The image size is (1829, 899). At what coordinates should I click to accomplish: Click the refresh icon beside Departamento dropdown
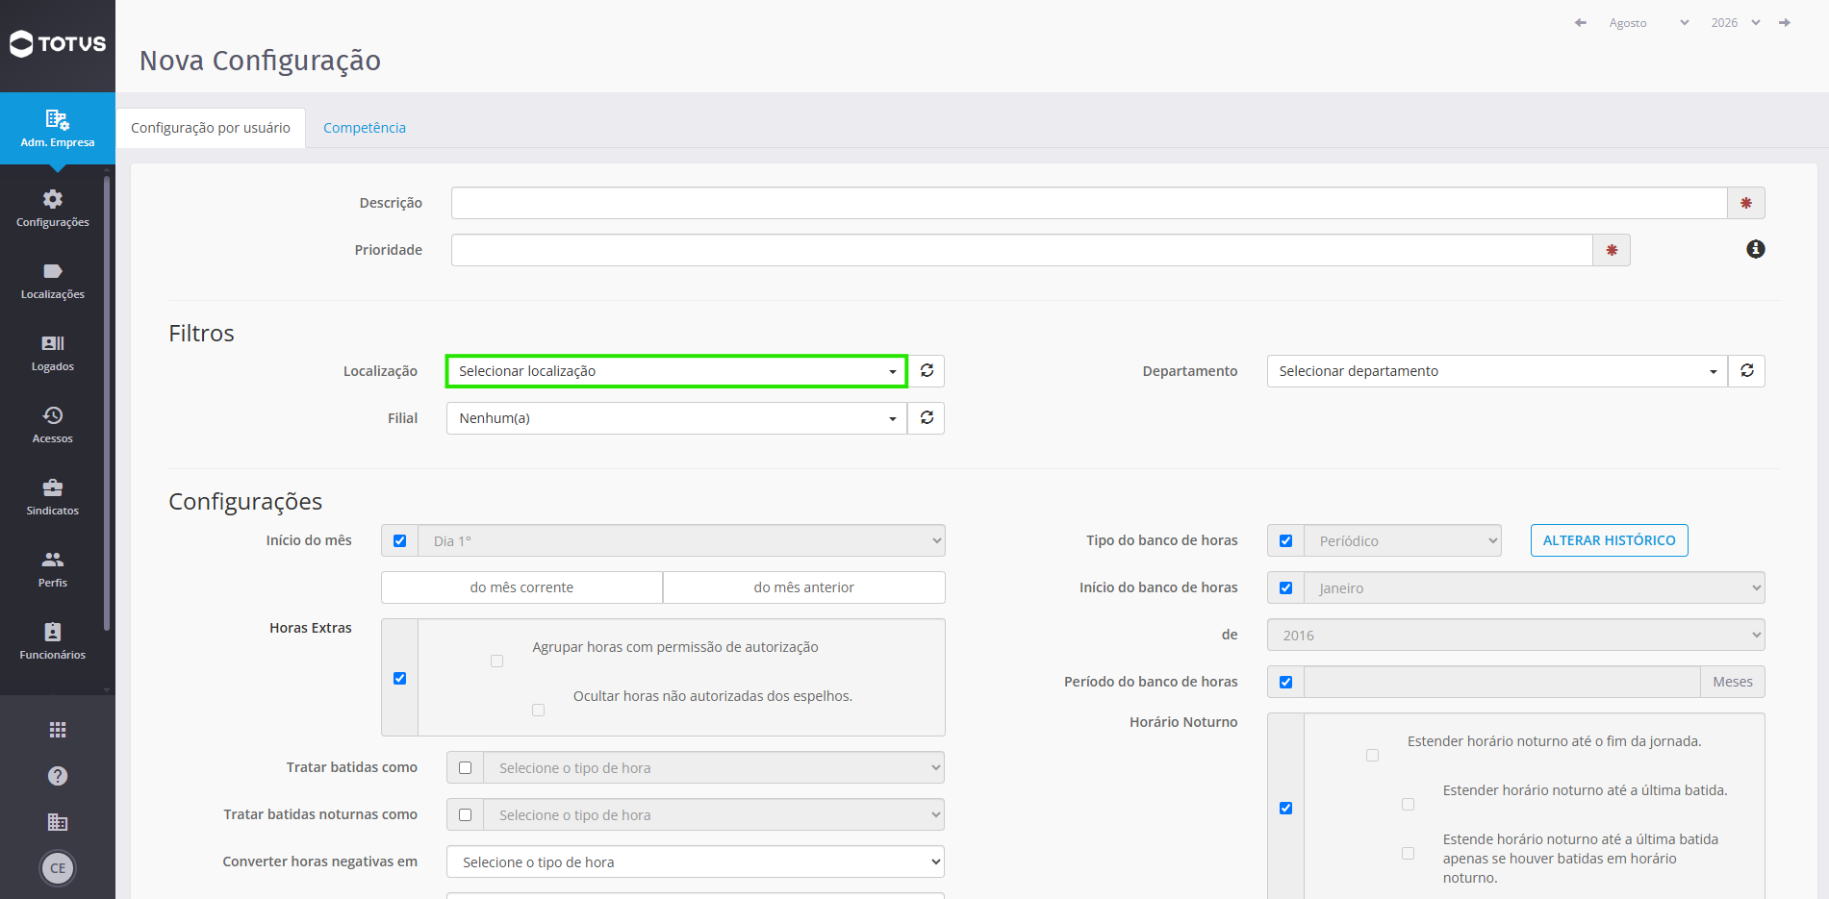(x=1747, y=371)
